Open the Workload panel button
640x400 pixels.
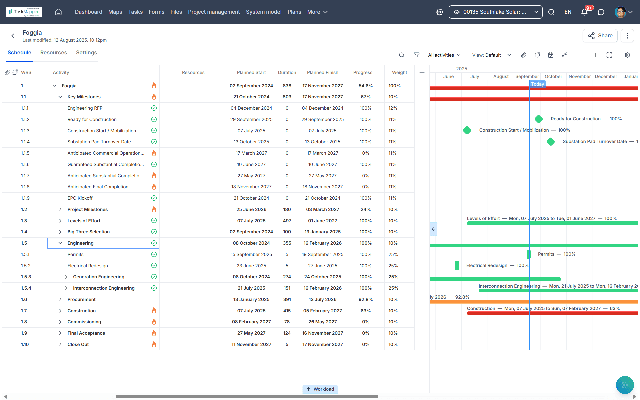320,389
